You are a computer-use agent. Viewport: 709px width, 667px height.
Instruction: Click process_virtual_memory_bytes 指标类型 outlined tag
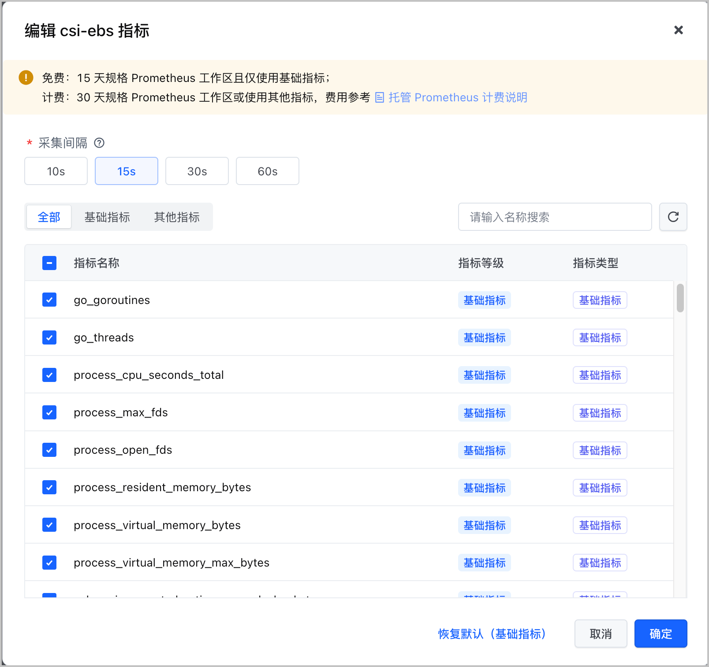point(600,525)
